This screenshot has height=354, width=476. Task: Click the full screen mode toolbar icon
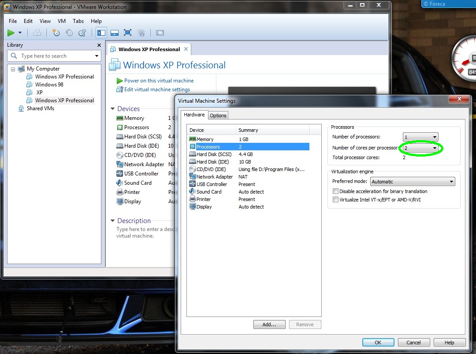(x=127, y=33)
